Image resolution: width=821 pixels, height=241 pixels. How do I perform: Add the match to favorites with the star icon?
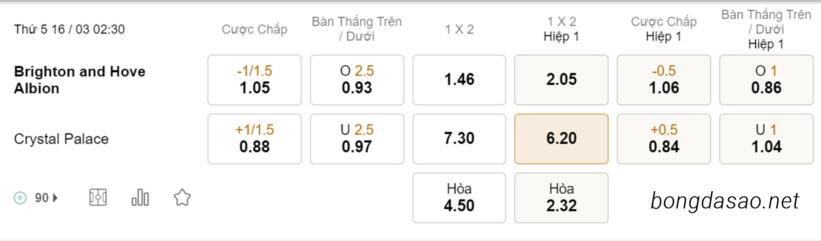point(182,198)
